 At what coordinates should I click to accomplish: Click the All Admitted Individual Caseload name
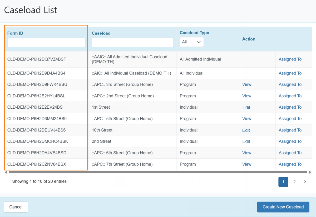click(130, 59)
